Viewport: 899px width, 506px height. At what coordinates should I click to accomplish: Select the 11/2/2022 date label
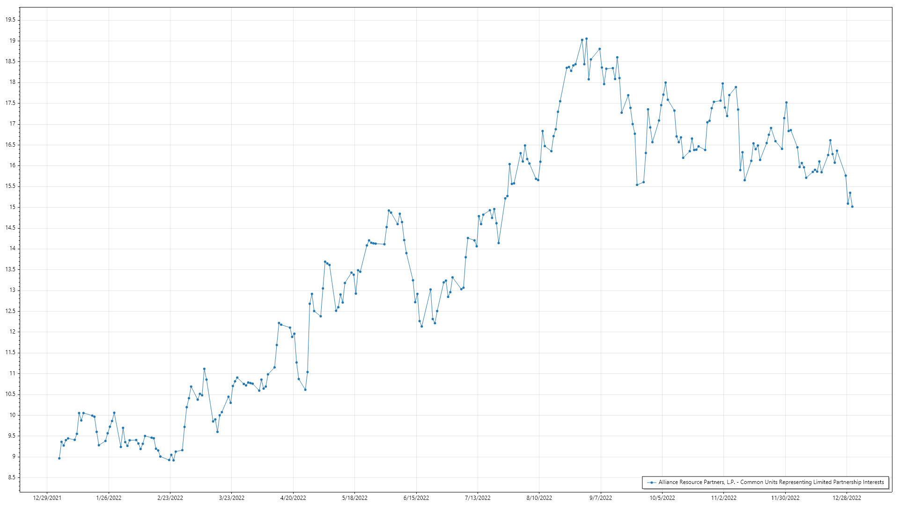pos(723,498)
